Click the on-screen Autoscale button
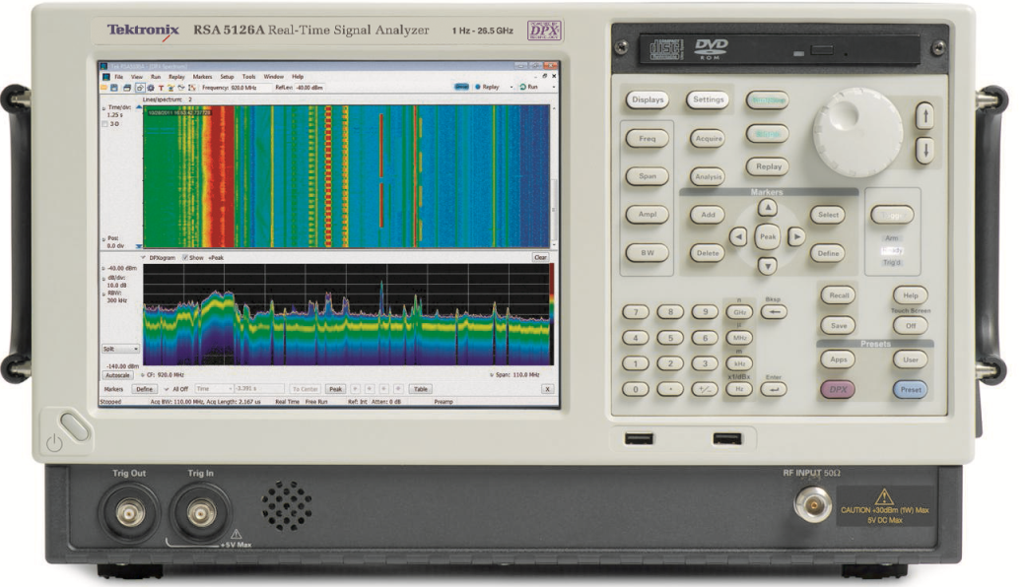1025x587 pixels. point(117,375)
